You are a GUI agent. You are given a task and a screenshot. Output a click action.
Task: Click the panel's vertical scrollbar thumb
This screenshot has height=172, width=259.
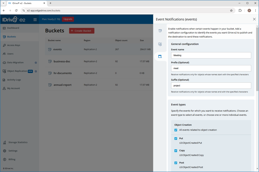[257, 59]
